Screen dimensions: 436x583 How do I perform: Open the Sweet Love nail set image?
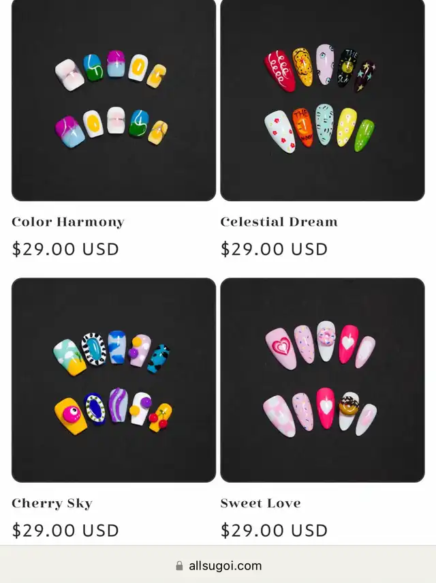322,380
